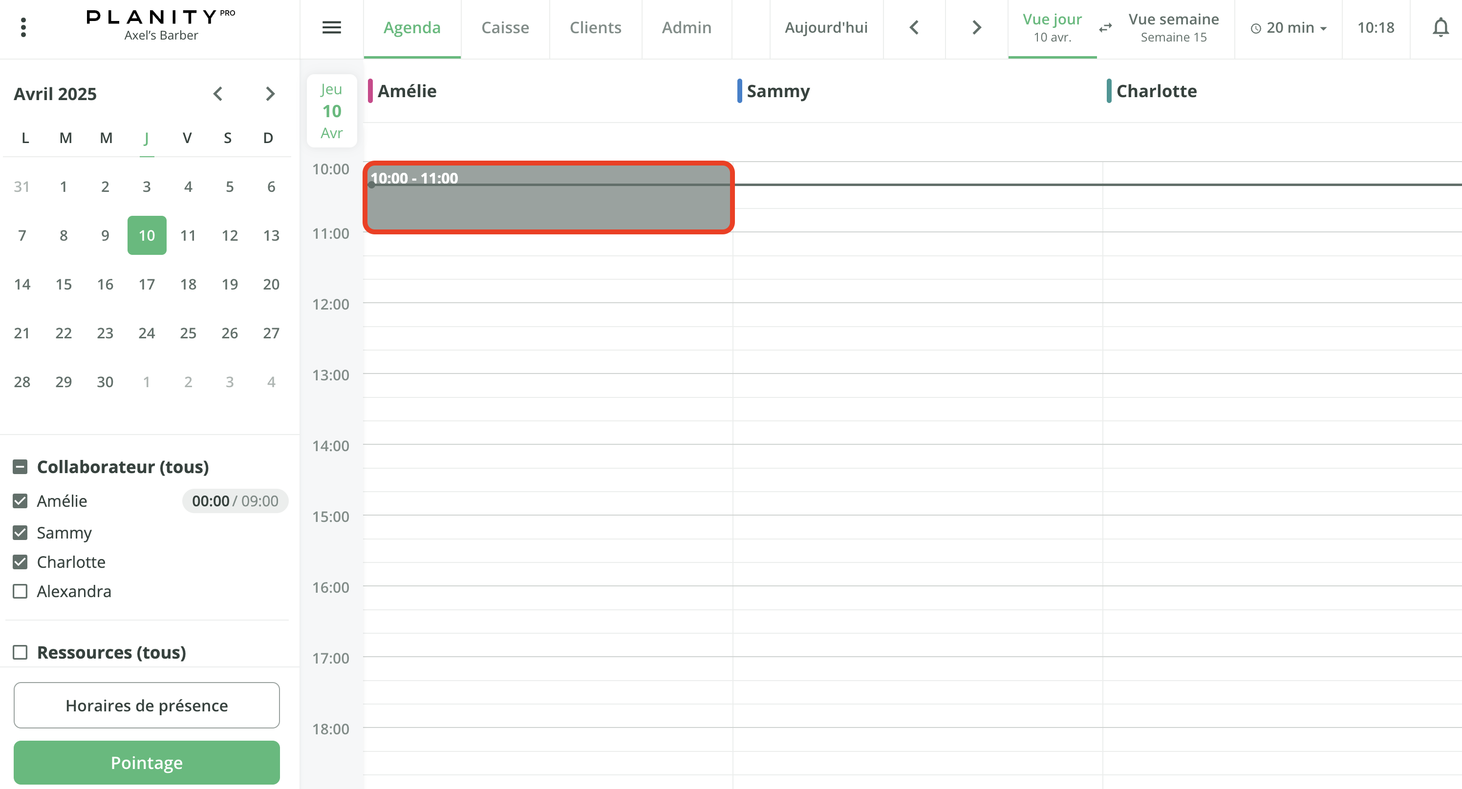Click the swap view arrows icon
Viewport: 1462px width, 789px height.
pos(1105,27)
